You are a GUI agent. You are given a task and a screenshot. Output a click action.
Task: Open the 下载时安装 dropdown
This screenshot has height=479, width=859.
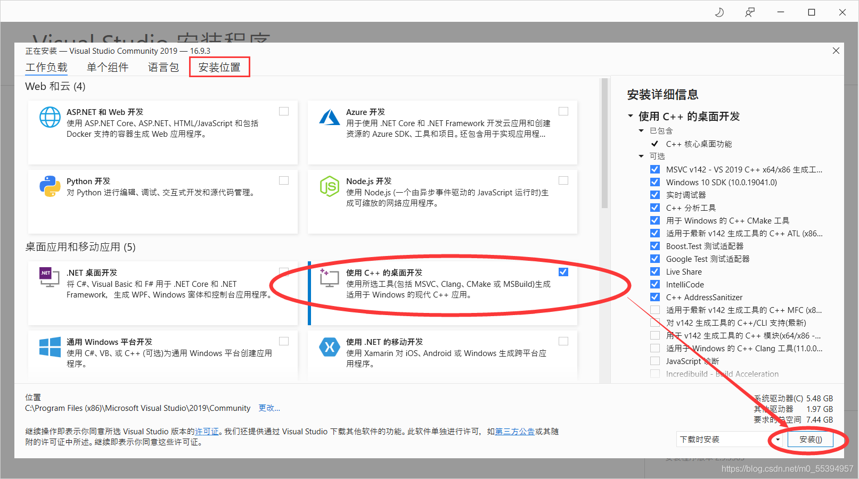pos(730,440)
